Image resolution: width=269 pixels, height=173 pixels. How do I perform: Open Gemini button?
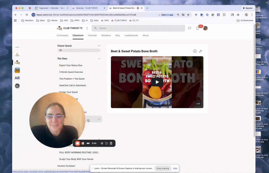[247, 8]
